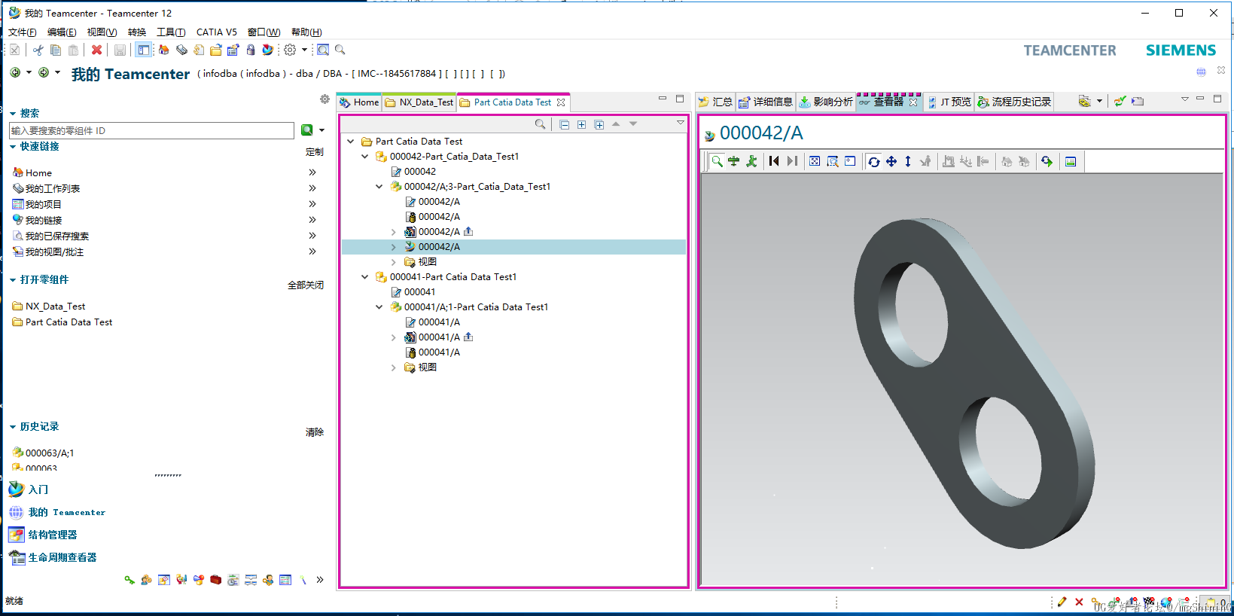Viewport: 1234px width, 616px height.
Task: Click the Home house icon in the toolbar
Action: [x=163, y=50]
